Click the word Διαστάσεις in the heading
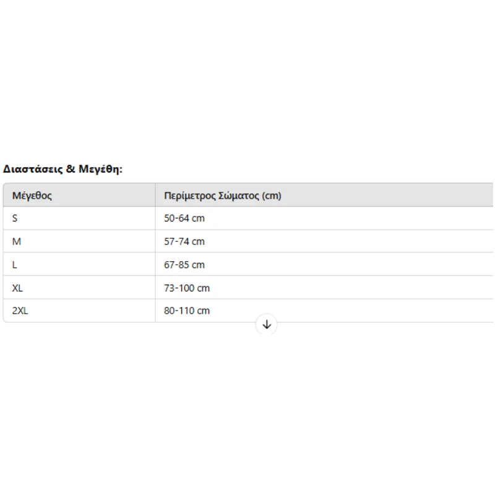 click(33, 169)
